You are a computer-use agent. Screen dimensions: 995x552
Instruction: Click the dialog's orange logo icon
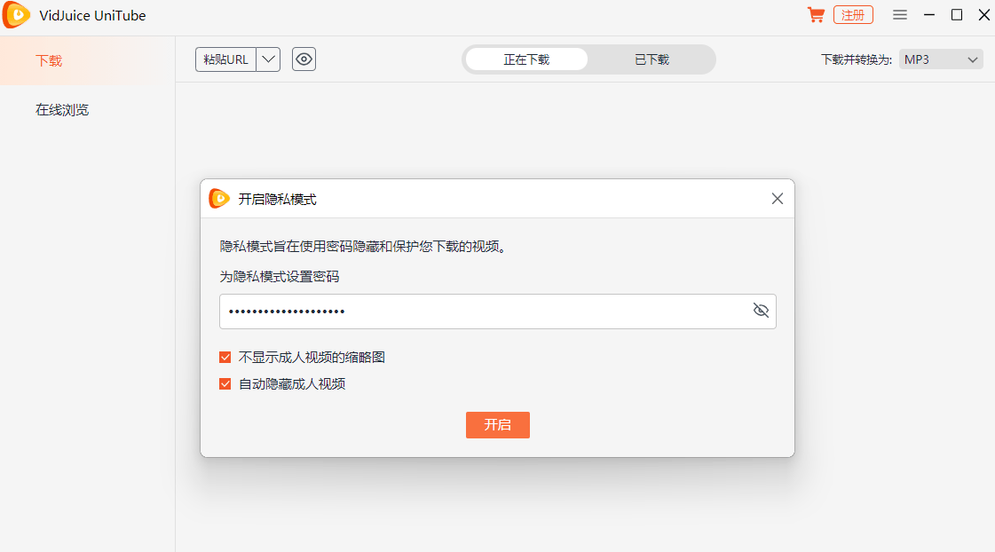coord(219,199)
